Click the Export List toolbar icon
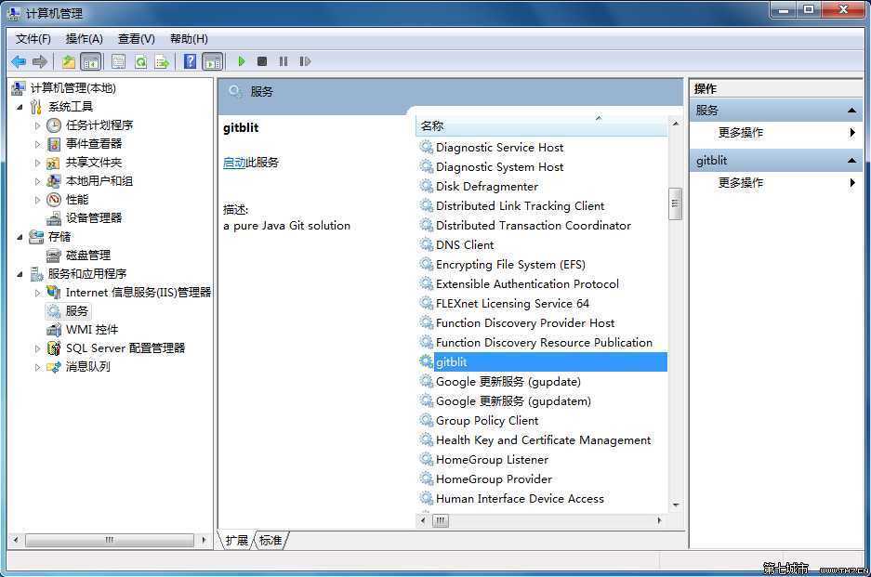871x577 pixels. coord(162,61)
